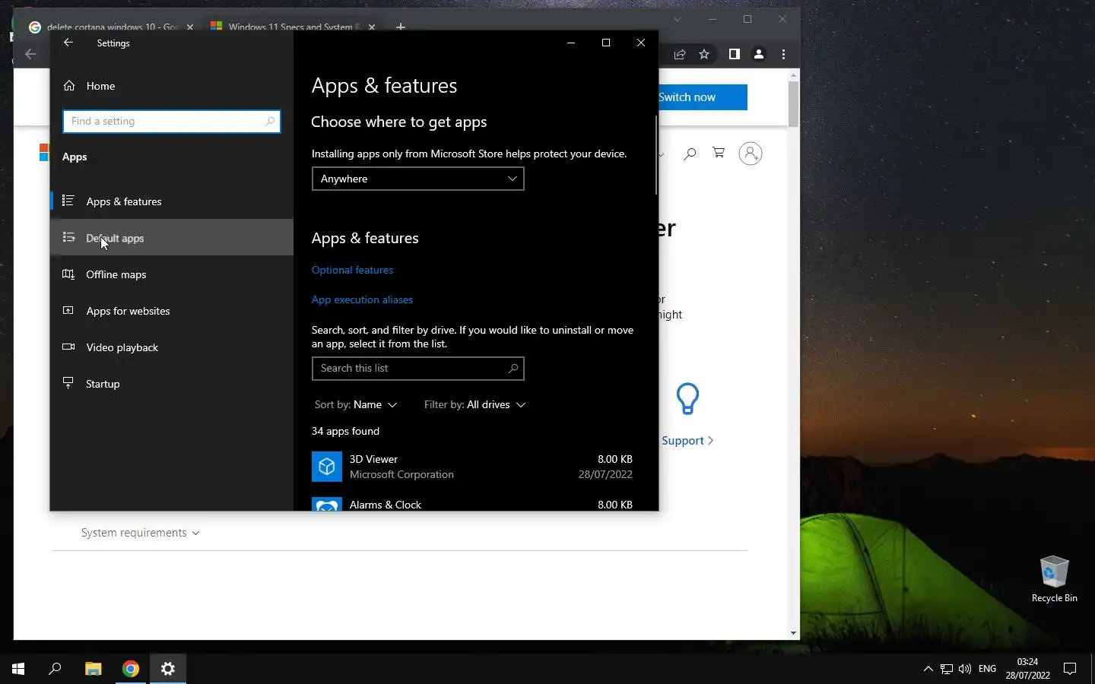Image resolution: width=1095 pixels, height=684 pixels.
Task: Open the Optional features link
Action: pos(352,270)
